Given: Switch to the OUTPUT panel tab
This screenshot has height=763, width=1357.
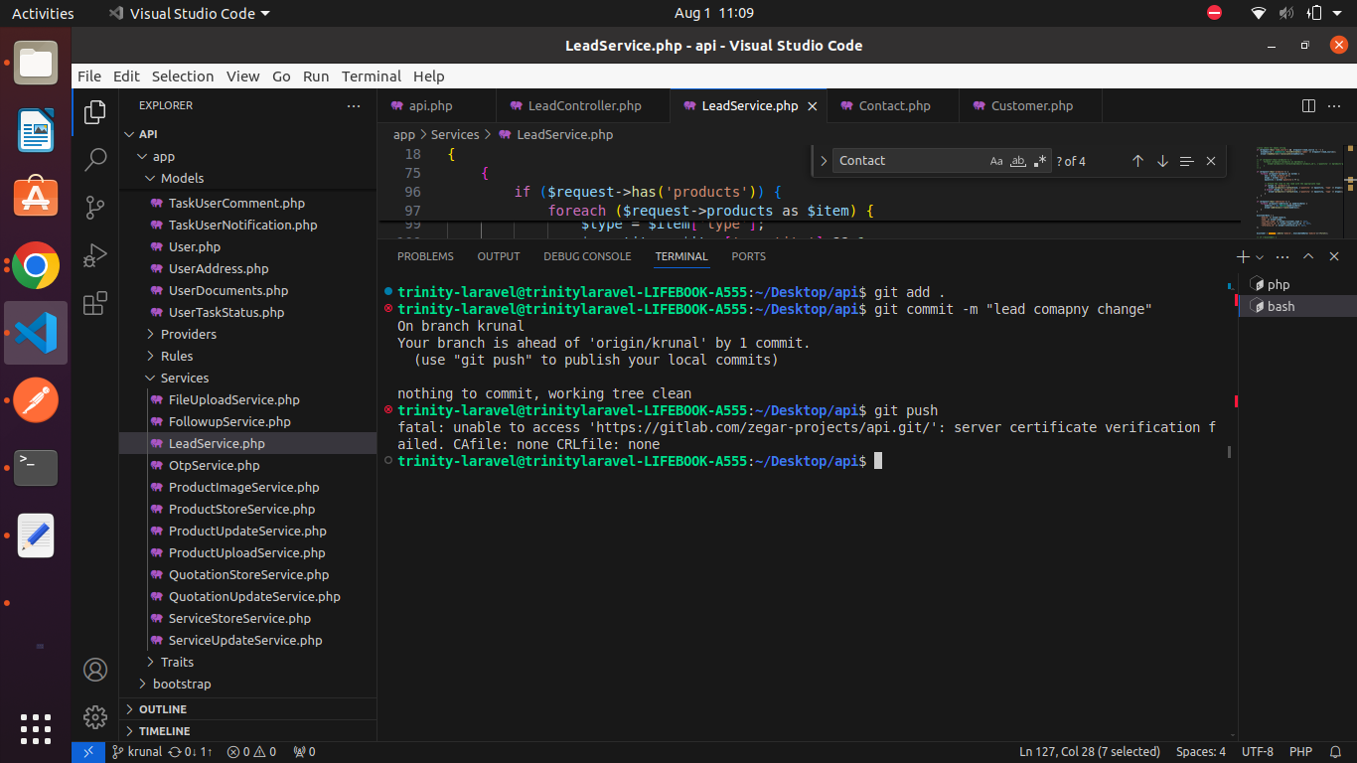Looking at the screenshot, I should pos(499,256).
